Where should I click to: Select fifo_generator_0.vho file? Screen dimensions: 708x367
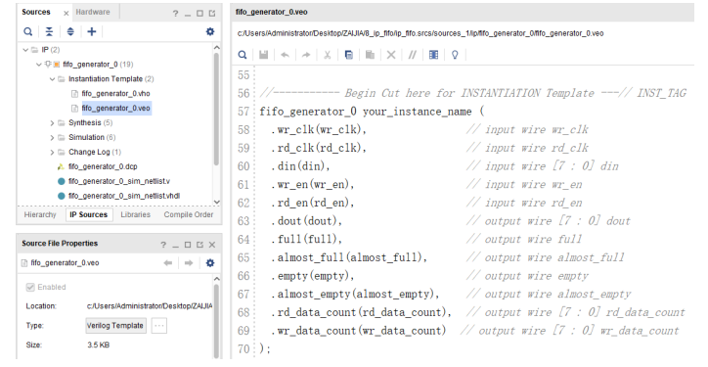point(115,94)
